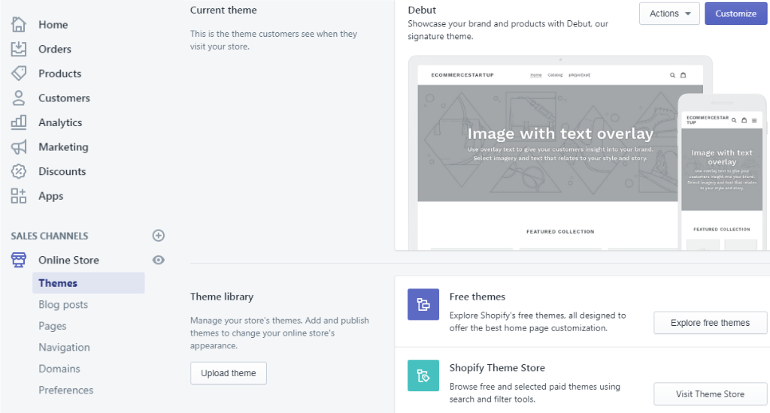Image resolution: width=770 pixels, height=413 pixels.
Task: Open Domains submenu item
Action: 59,369
